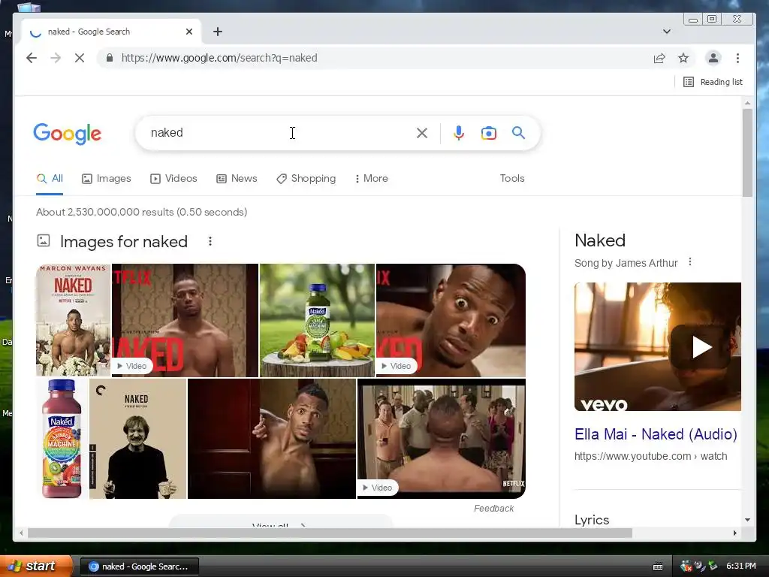Switch to the Images tab
Screen dimensions: 769x577
[107, 179]
